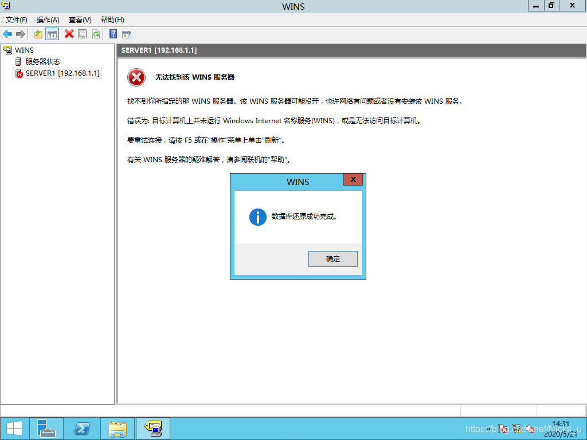Viewport: 587px width, 440px height.
Task: Open the 操作(A) menu
Action: tap(48, 20)
